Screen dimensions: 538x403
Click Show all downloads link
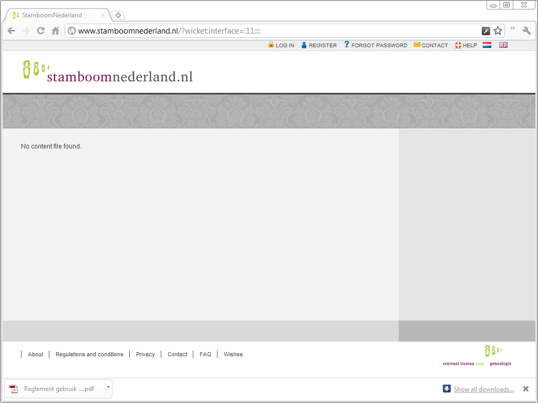[483, 389]
